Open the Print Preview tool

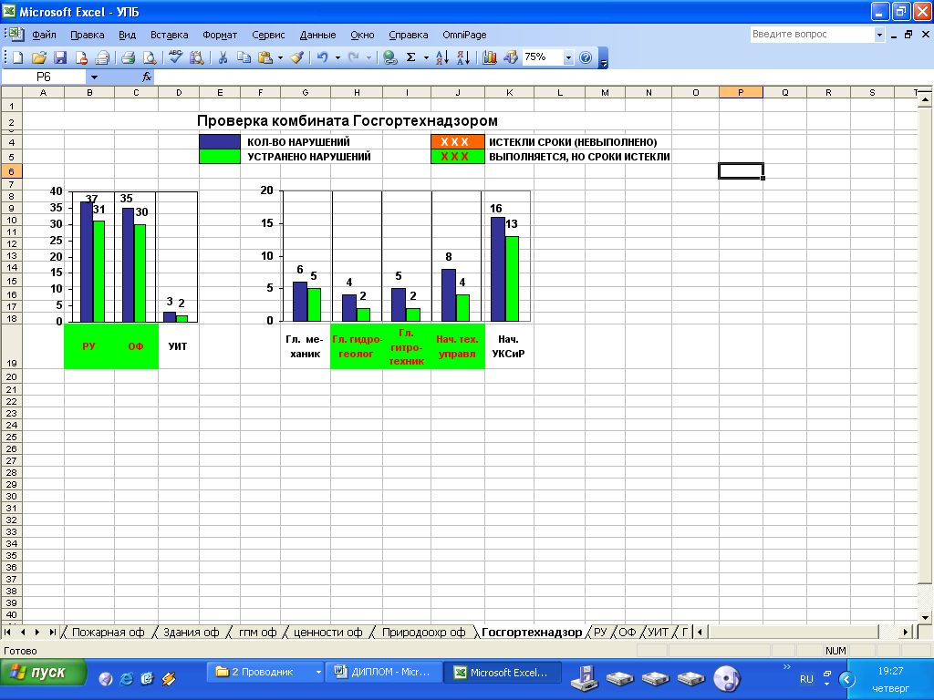[x=149, y=57]
